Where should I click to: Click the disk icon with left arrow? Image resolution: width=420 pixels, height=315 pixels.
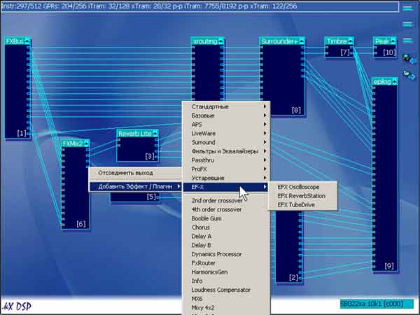coord(409,59)
